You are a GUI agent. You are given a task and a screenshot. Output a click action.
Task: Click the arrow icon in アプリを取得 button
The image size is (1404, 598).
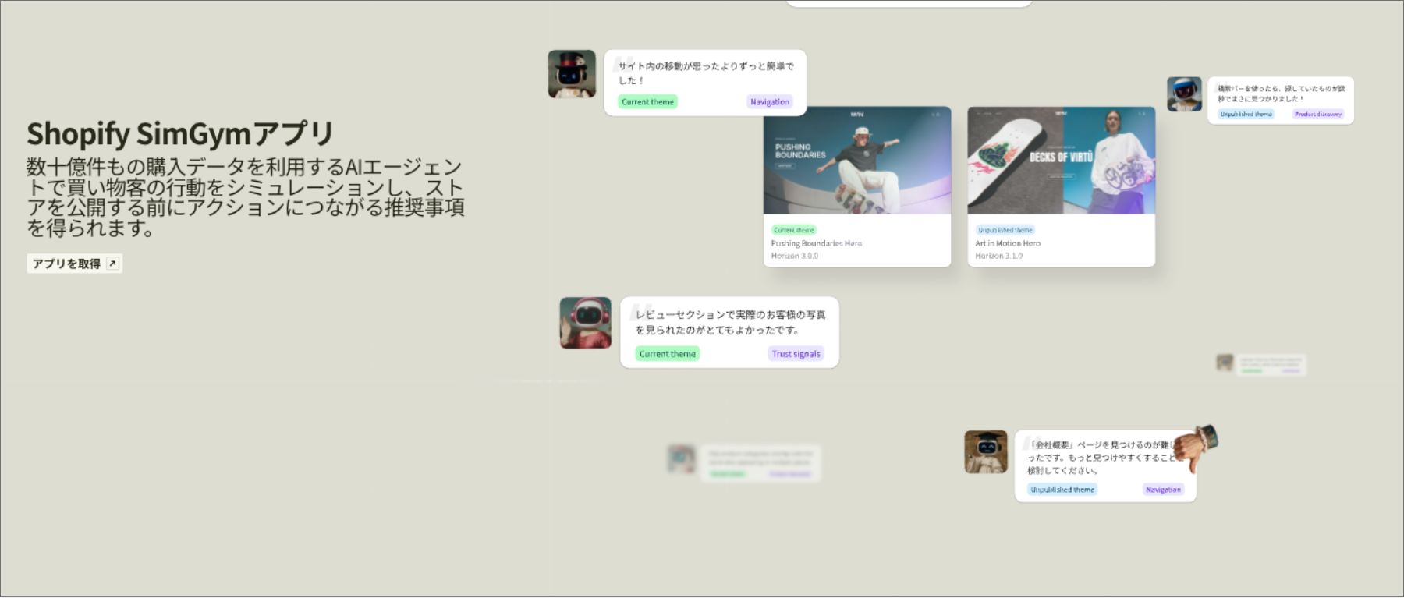coord(112,264)
